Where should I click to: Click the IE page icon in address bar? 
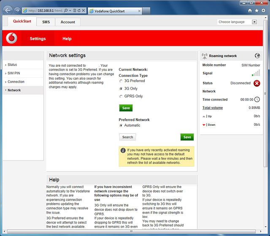[25, 11]
